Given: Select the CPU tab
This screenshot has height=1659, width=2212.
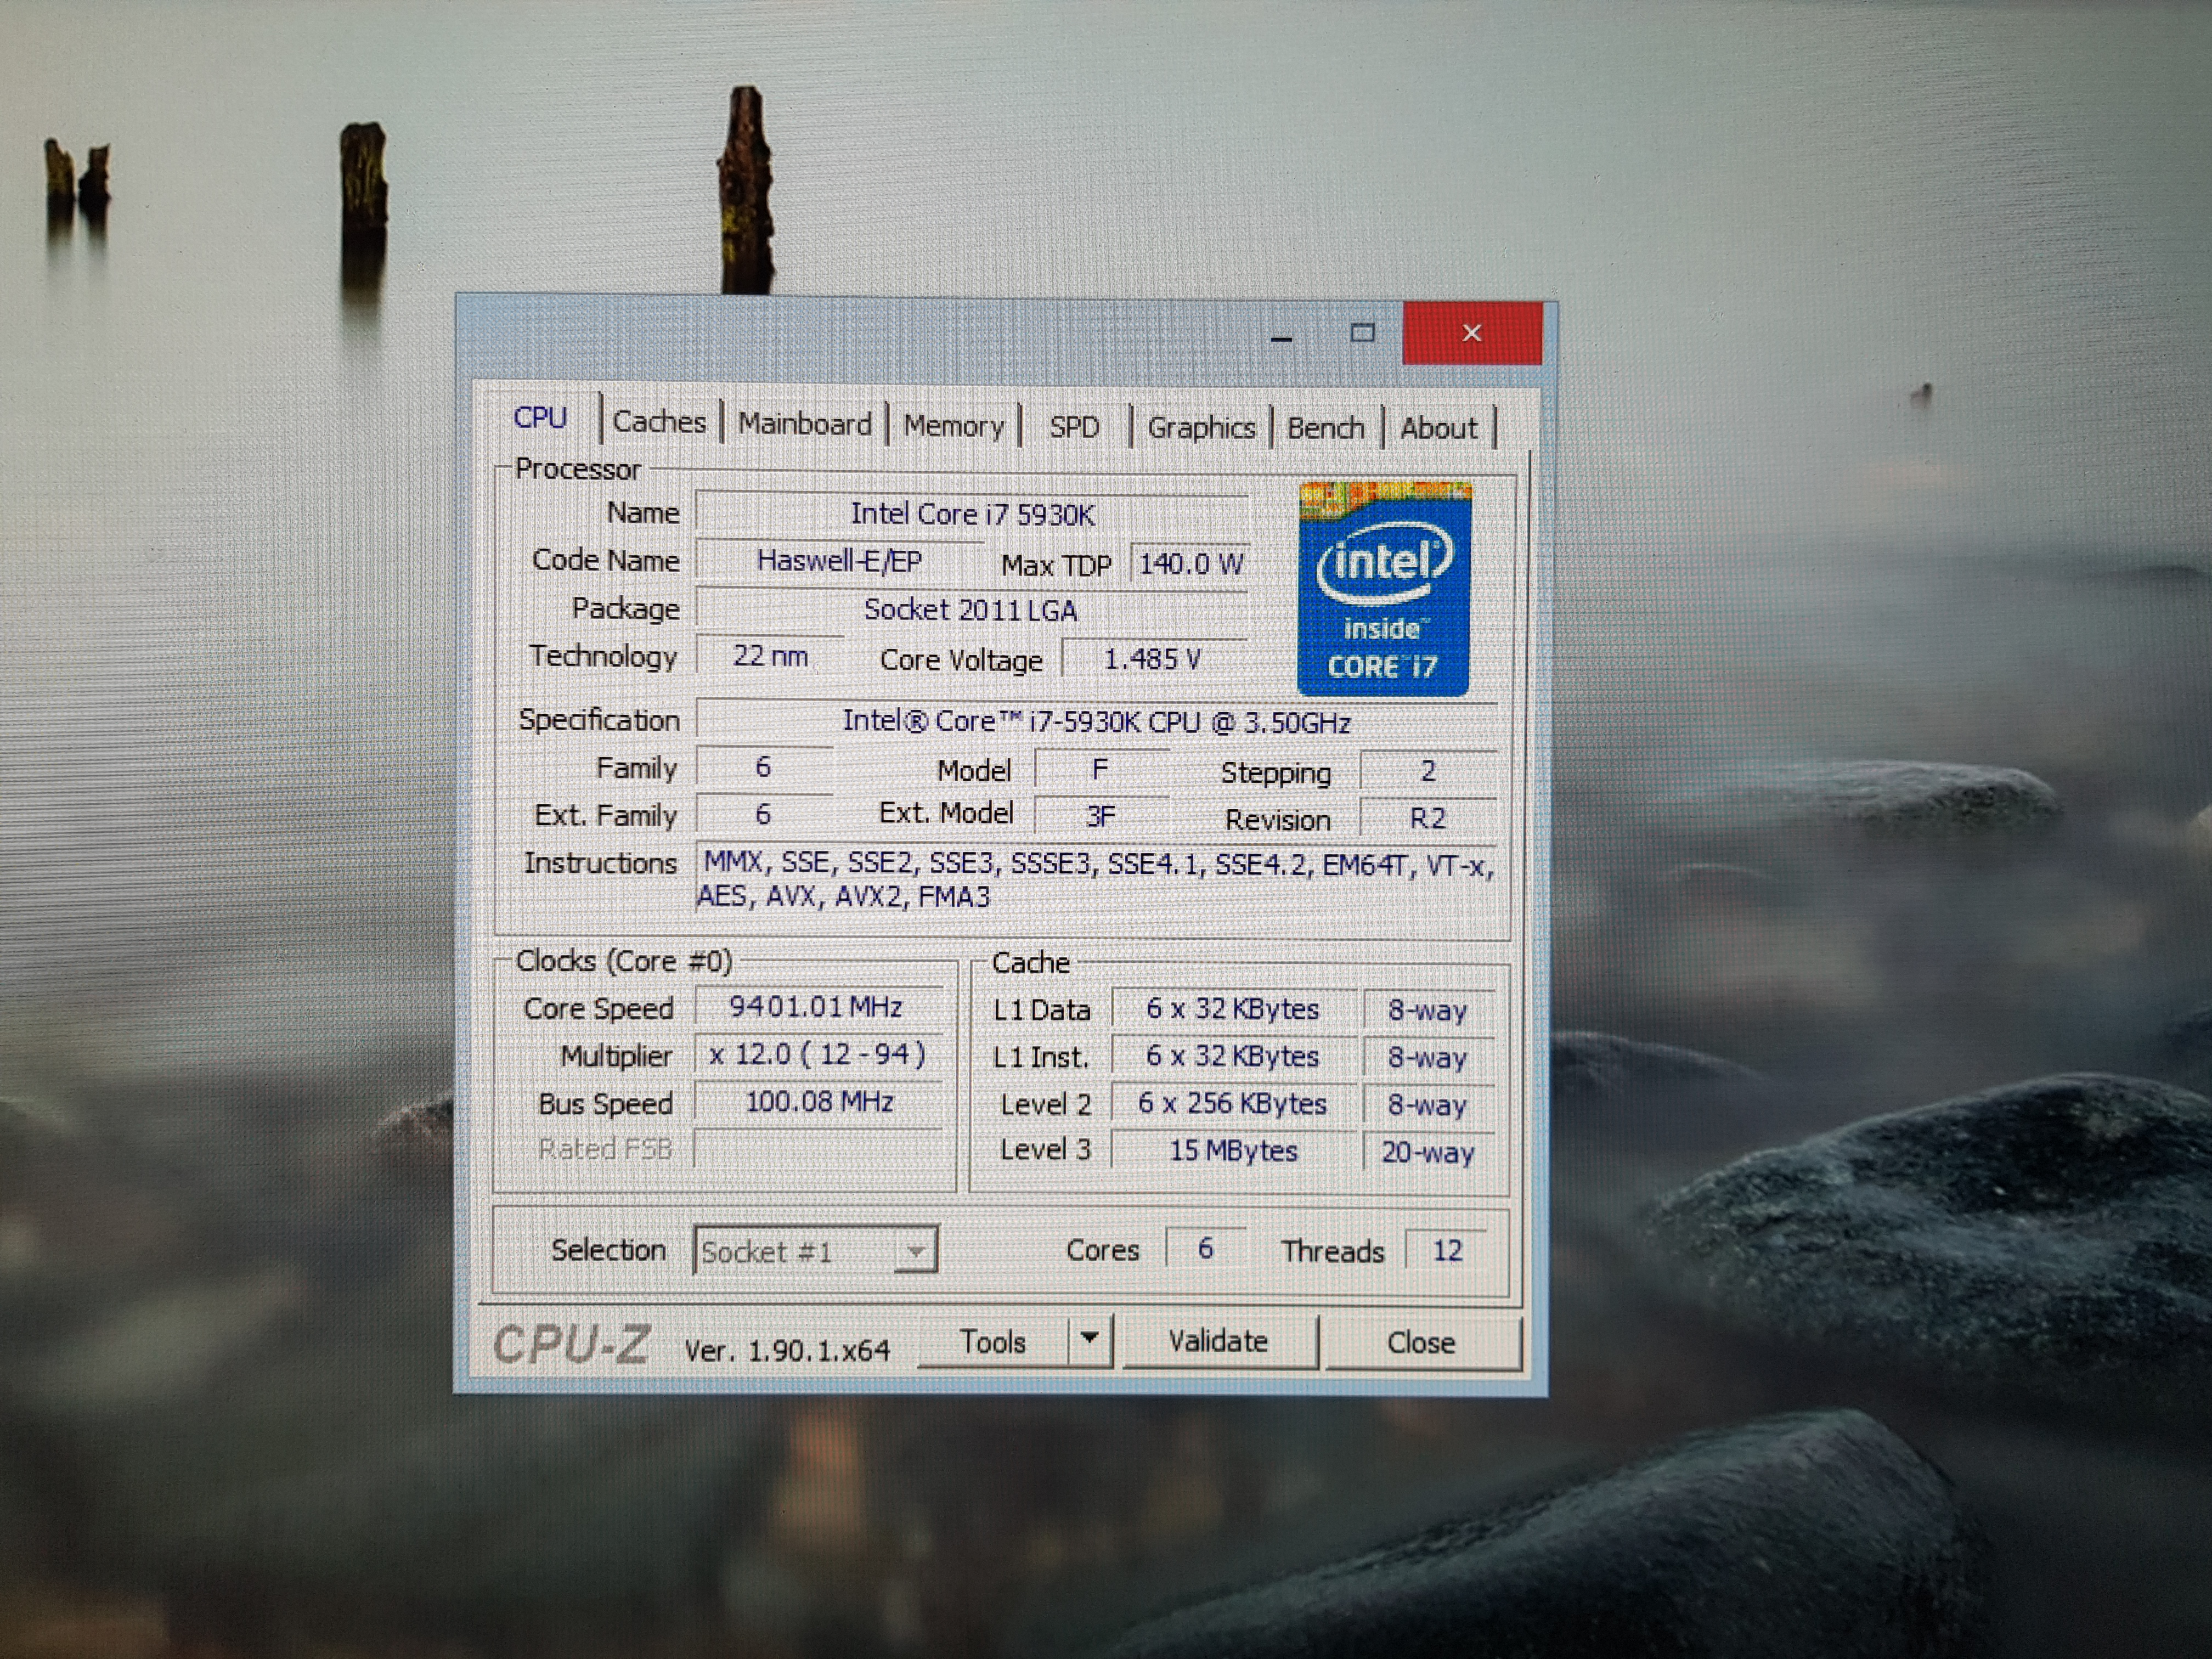Looking at the screenshot, I should (540, 418).
